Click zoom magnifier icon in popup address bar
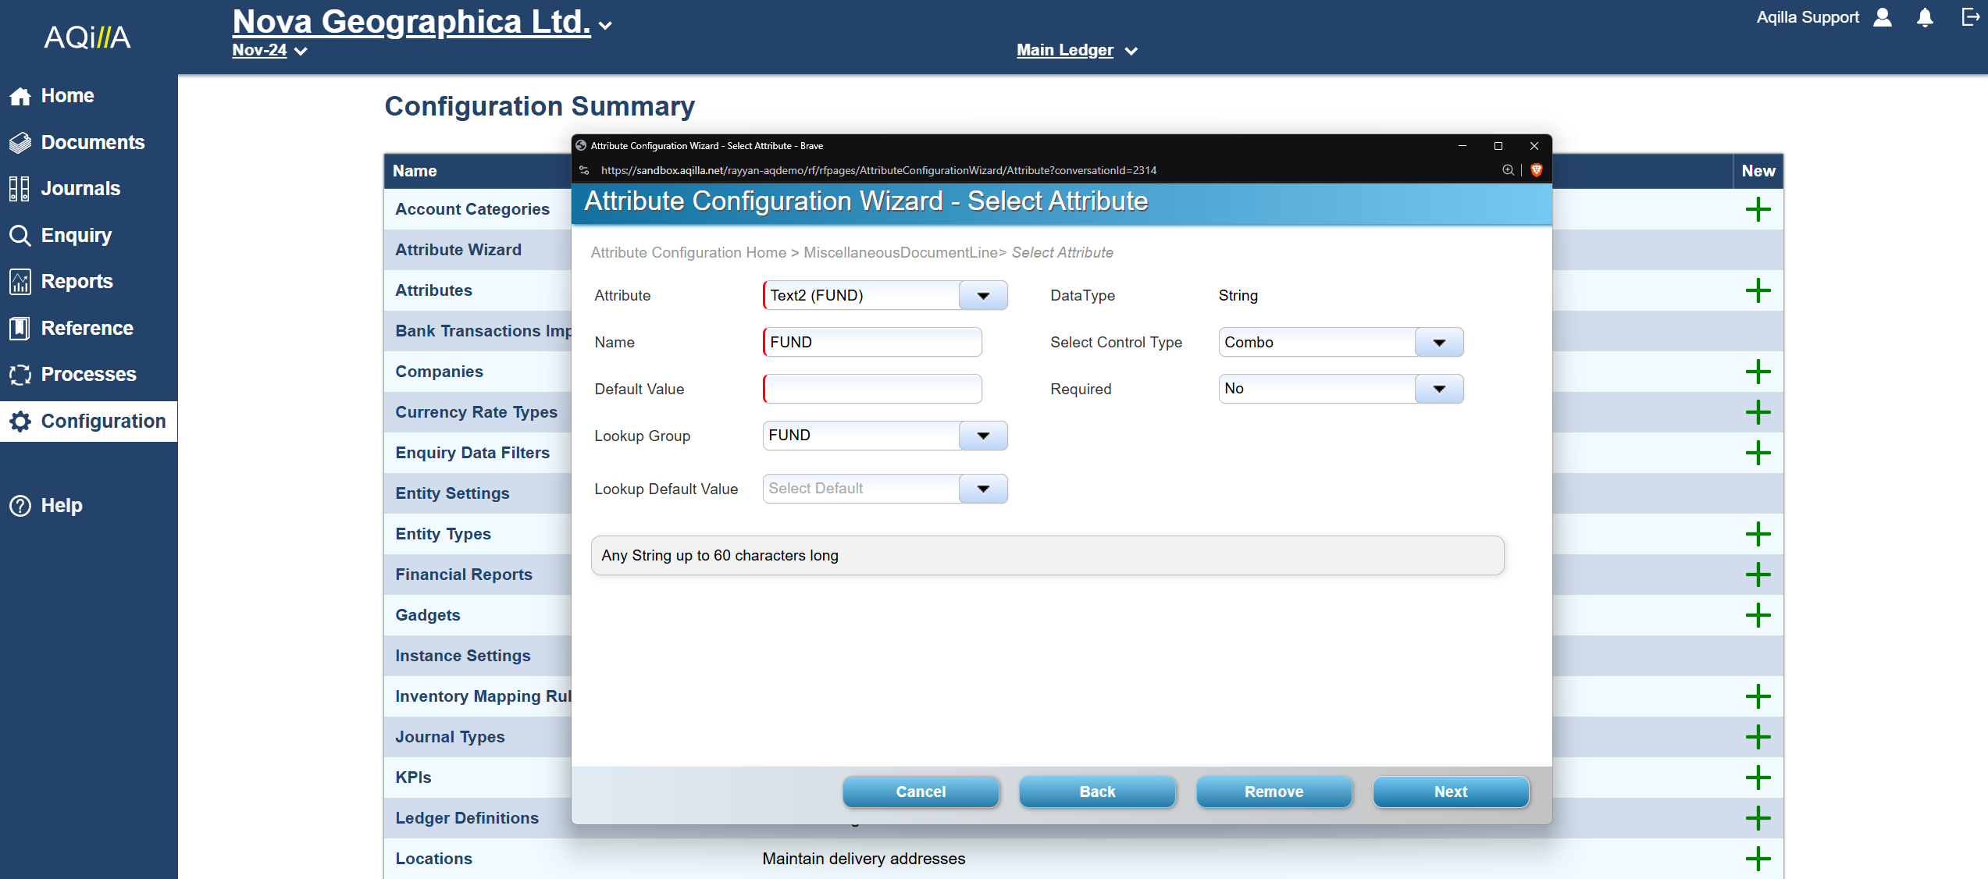Image resolution: width=1988 pixels, height=879 pixels. 1508,170
